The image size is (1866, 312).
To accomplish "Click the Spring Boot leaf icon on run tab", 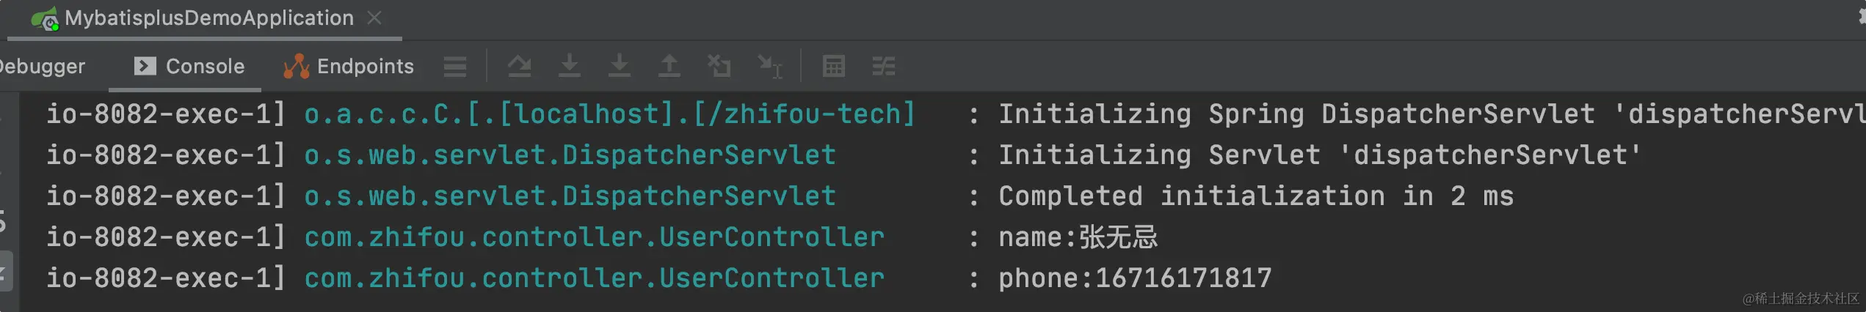I will point(46,19).
